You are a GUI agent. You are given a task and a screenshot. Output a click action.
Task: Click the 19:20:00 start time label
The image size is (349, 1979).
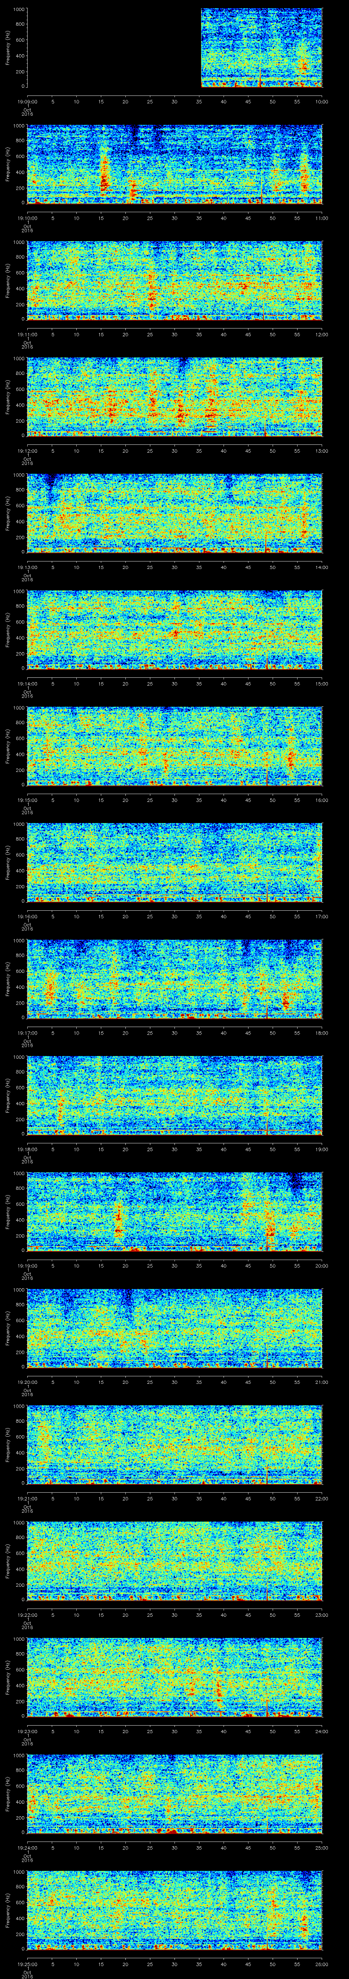click(27, 1382)
